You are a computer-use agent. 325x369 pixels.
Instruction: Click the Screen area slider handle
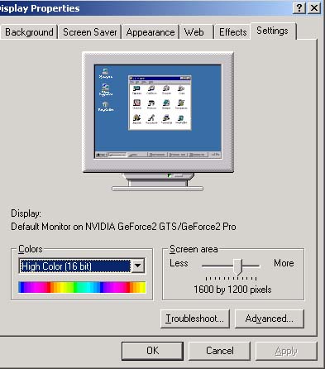click(238, 267)
